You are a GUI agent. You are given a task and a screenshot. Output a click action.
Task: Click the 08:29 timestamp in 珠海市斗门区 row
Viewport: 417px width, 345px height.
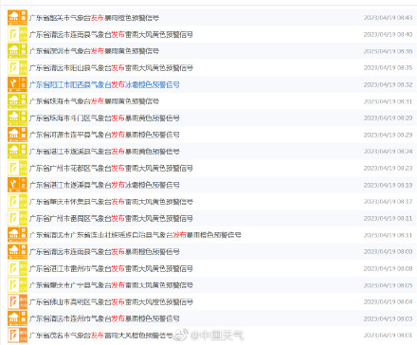[388, 118]
